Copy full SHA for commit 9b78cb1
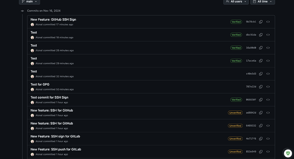Screen dimensions: 294x159 coord(261,22)
